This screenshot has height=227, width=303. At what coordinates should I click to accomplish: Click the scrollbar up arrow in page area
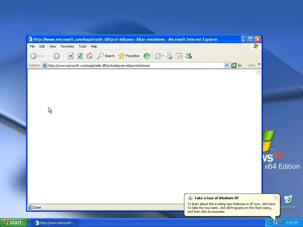coord(258,72)
